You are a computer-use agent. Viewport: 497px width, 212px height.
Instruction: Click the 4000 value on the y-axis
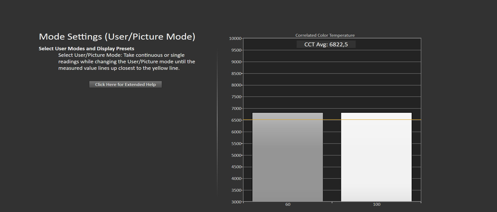[236, 179]
